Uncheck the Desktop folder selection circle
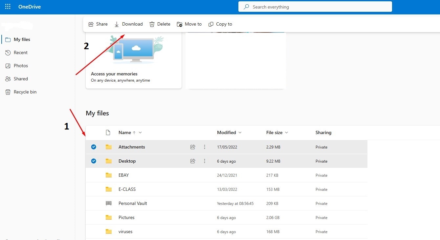The width and height of the screenshot is (440, 240). tap(94, 161)
